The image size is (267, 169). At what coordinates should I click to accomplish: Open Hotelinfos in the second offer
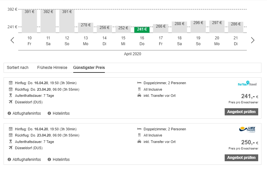click(61, 160)
